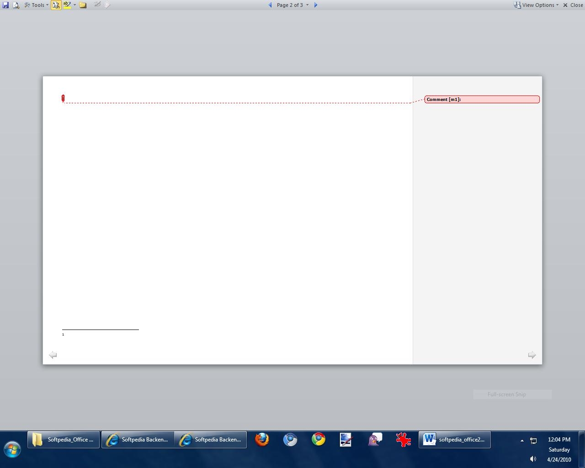Click the Save icon in the toolbar
This screenshot has height=468, width=585.
(5, 5)
